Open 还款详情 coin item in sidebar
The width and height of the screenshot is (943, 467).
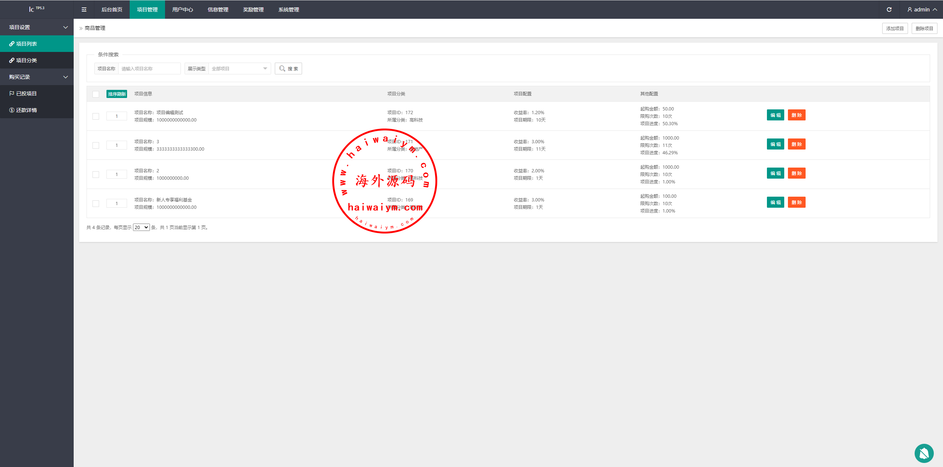coord(26,110)
